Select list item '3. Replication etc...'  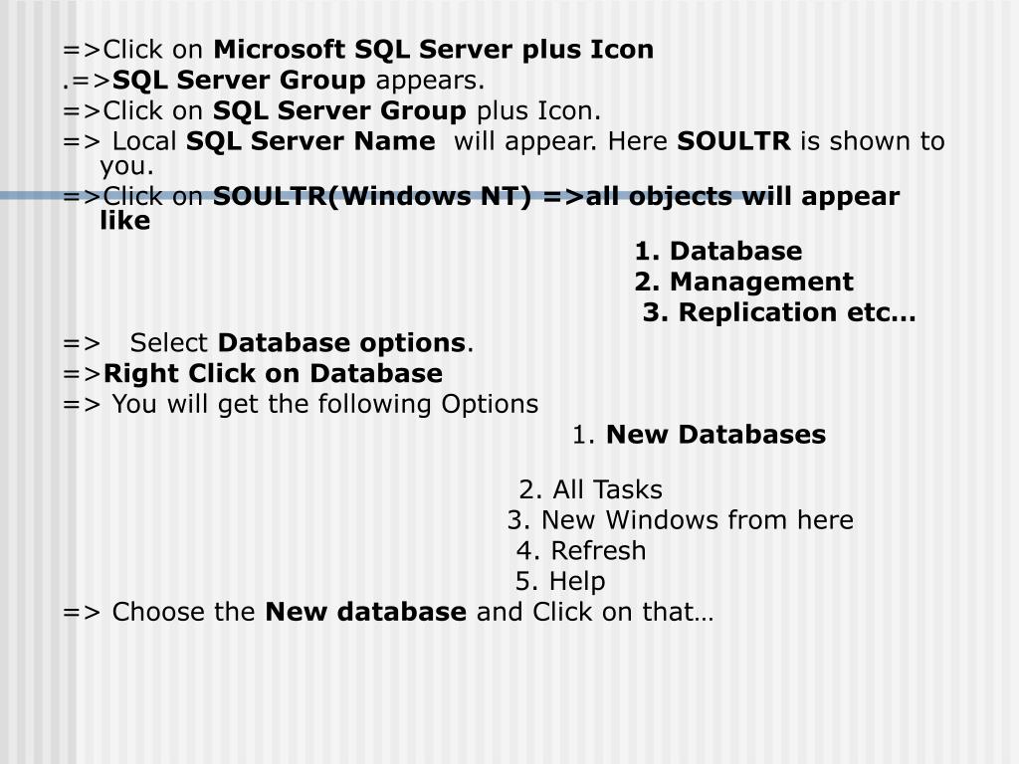(779, 312)
